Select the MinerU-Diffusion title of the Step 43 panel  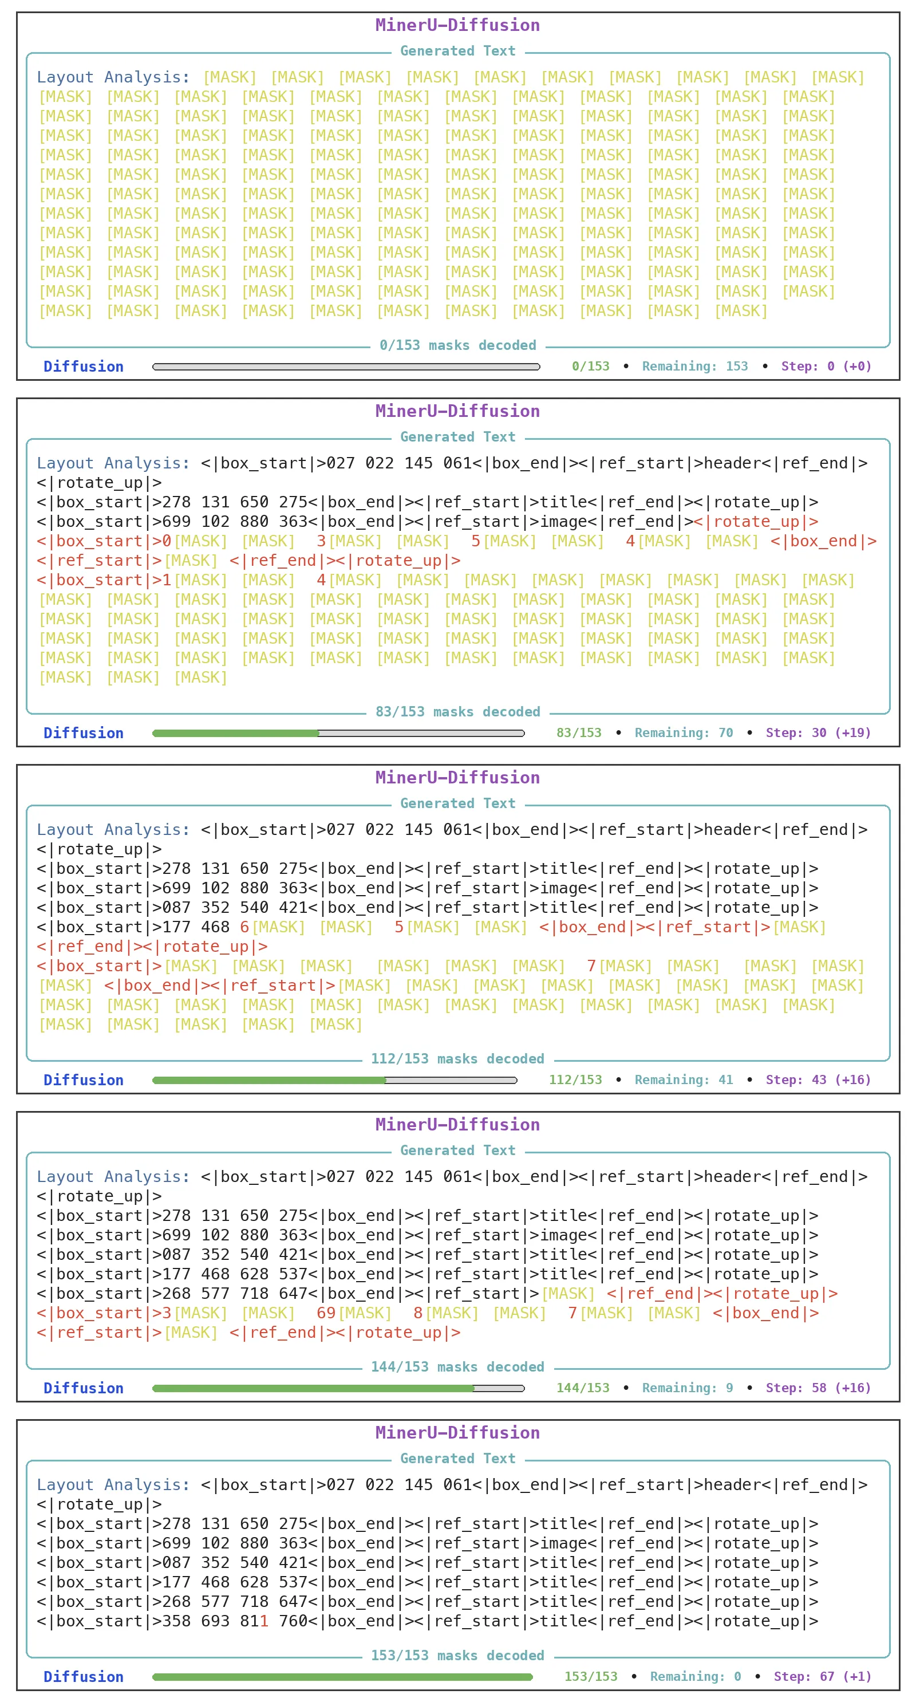click(457, 778)
